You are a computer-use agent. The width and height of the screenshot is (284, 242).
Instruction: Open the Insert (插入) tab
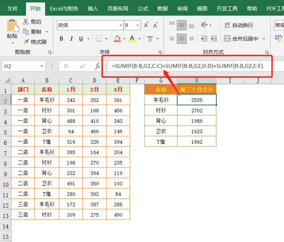93,9
